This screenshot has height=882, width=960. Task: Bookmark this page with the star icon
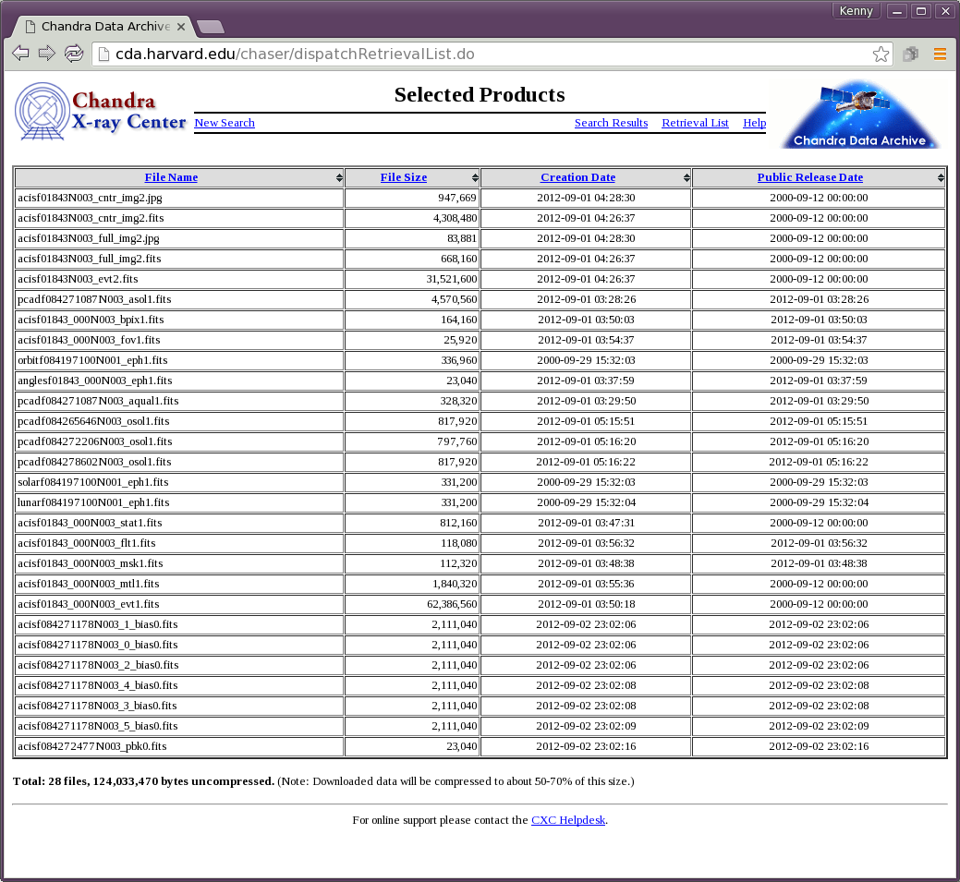click(881, 54)
